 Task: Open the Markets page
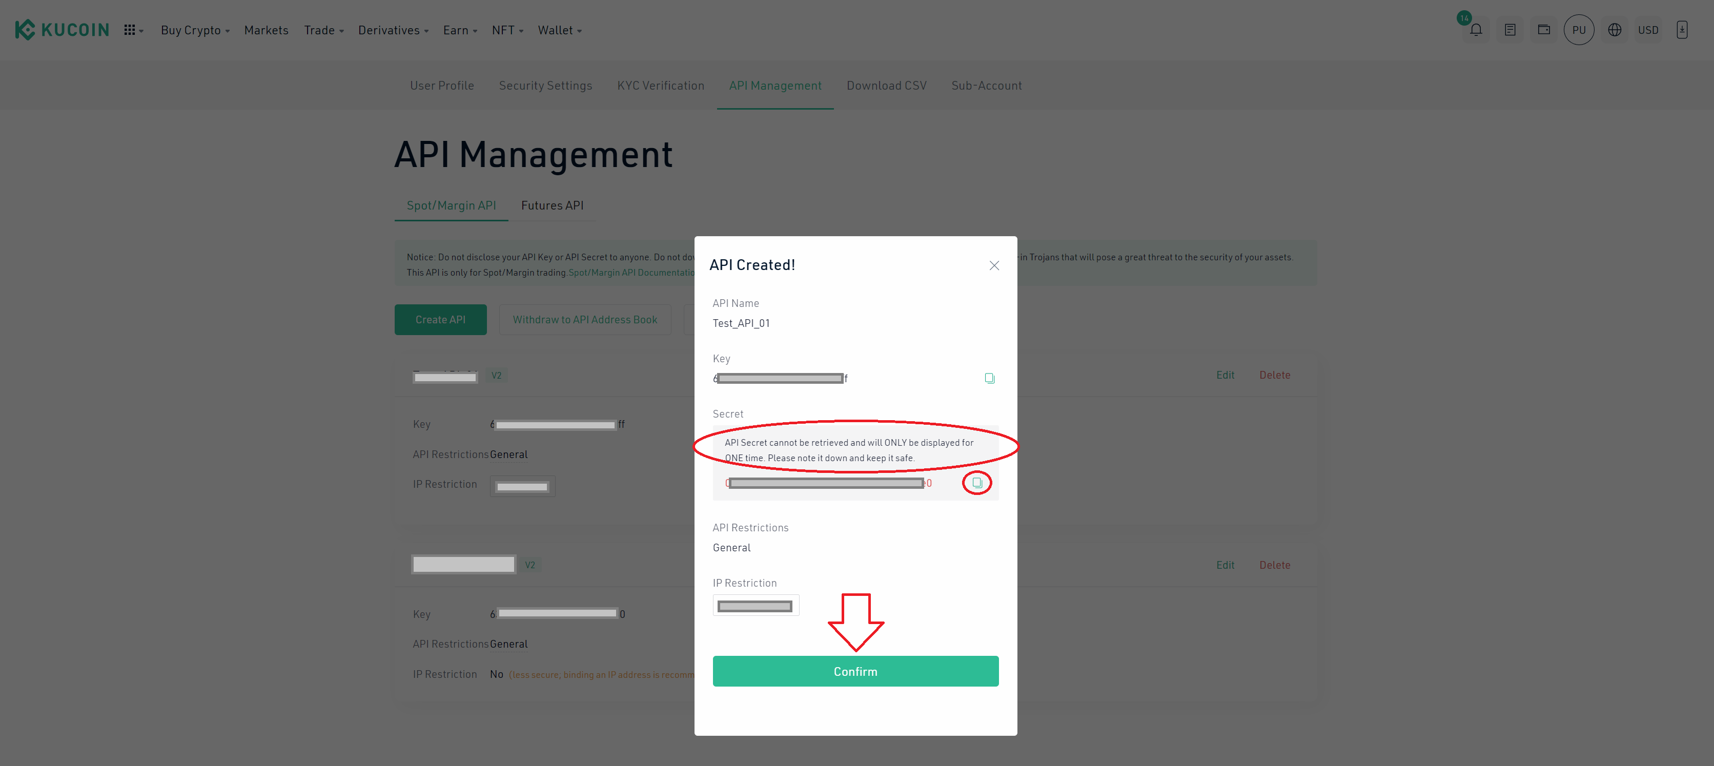(266, 30)
